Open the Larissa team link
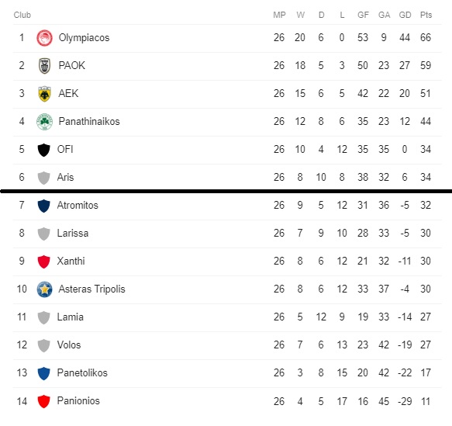The height and width of the screenshot is (426, 452). click(x=73, y=233)
